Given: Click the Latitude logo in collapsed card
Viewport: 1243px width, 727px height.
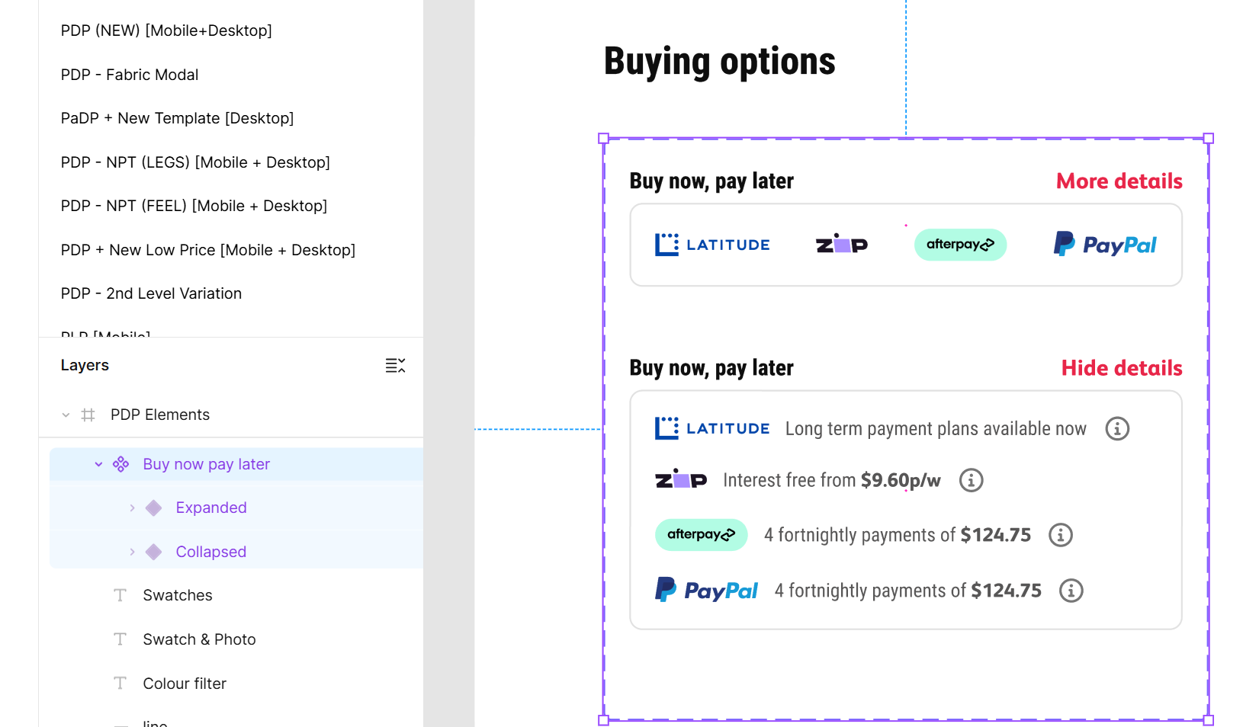Looking at the screenshot, I should [x=712, y=245].
